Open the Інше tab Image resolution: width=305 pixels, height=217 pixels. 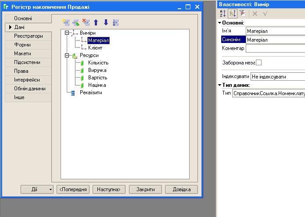click(29, 97)
